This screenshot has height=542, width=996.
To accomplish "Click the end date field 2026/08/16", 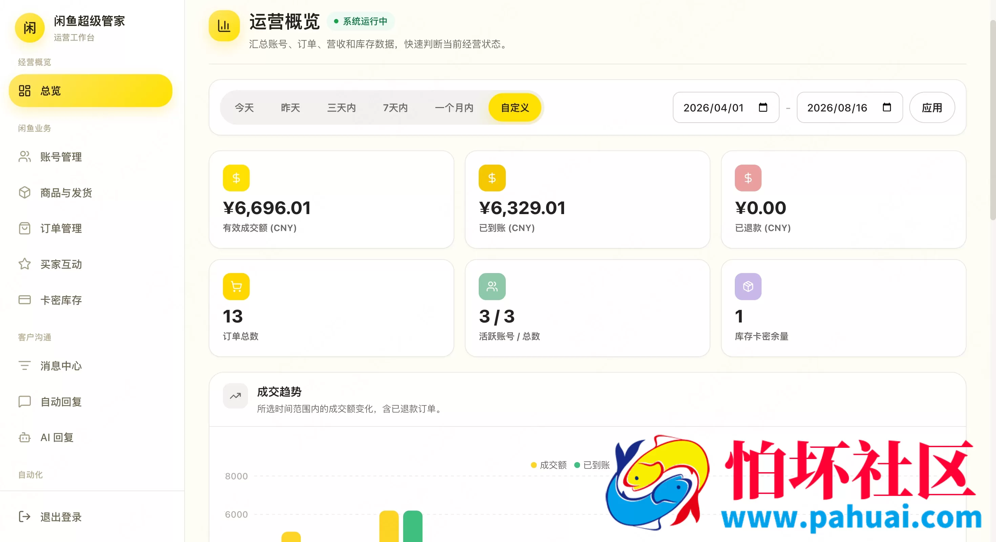I will pyautogui.click(x=849, y=107).
